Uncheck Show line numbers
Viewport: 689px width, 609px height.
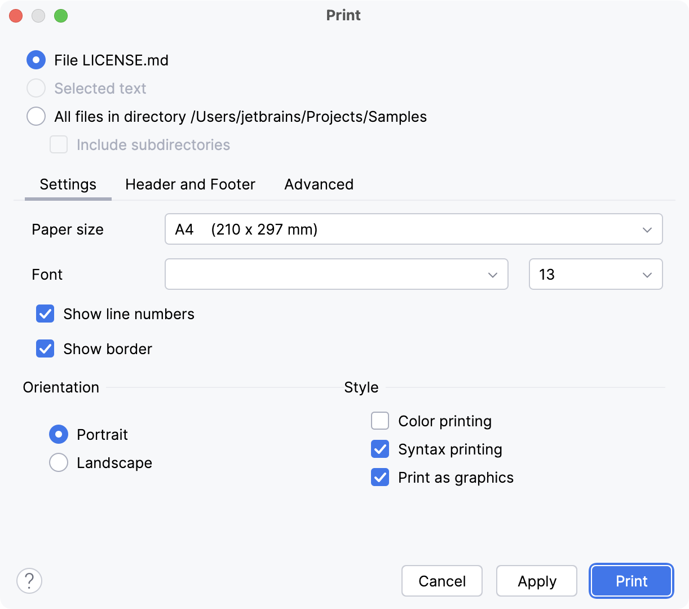point(45,314)
